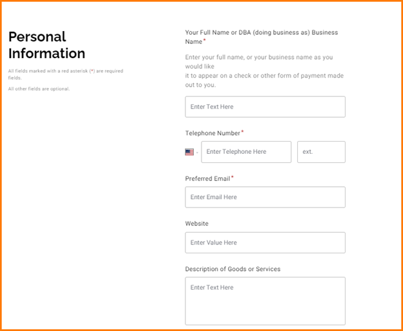Focus the Website input box
This screenshot has height=331, width=403.
click(265, 242)
